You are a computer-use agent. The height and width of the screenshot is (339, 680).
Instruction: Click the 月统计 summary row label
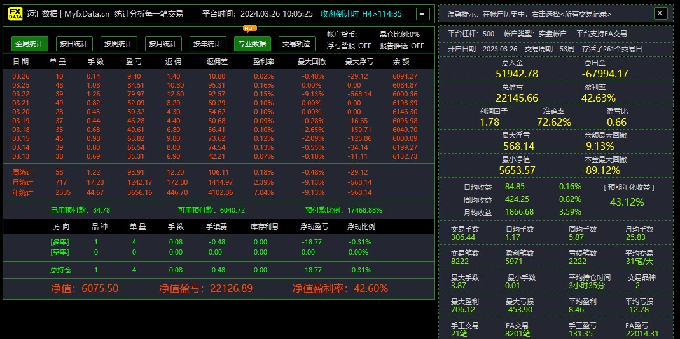click(x=22, y=182)
